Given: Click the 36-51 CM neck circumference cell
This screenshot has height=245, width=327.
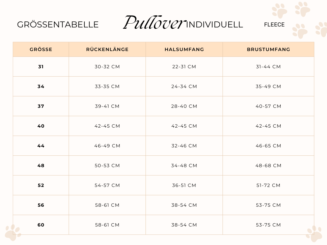Looking at the screenshot, I should click(184, 185).
